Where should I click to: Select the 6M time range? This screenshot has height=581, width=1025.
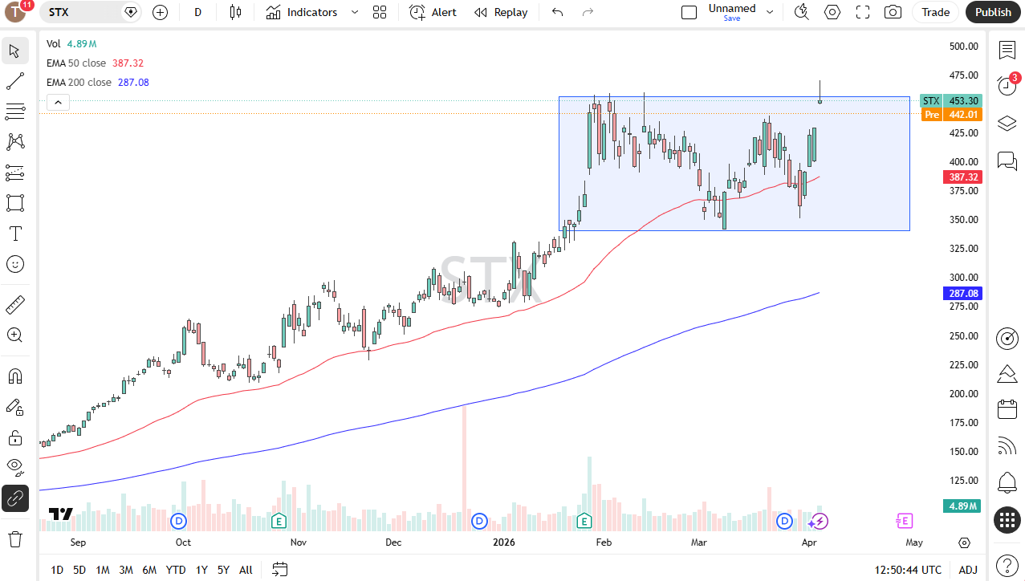tap(149, 570)
